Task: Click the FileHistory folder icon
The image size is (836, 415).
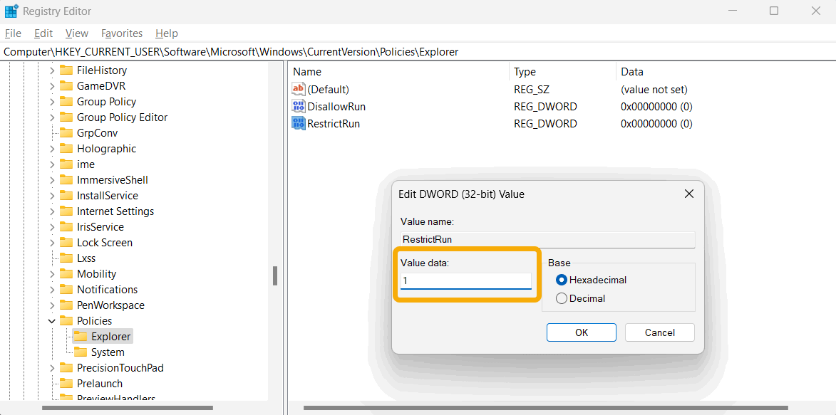Action: click(66, 70)
